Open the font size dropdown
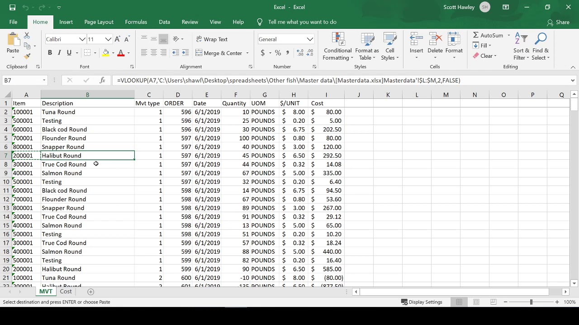579x325 pixels. coord(108,39)
